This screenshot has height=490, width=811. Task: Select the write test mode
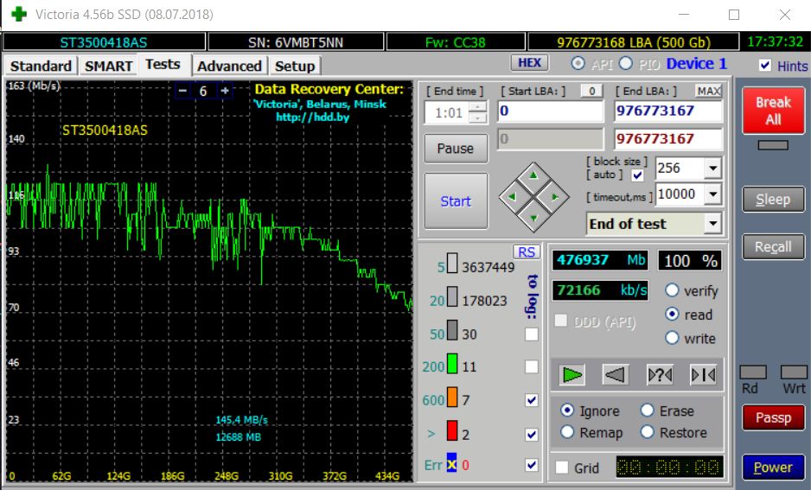[x=672, y=338]
